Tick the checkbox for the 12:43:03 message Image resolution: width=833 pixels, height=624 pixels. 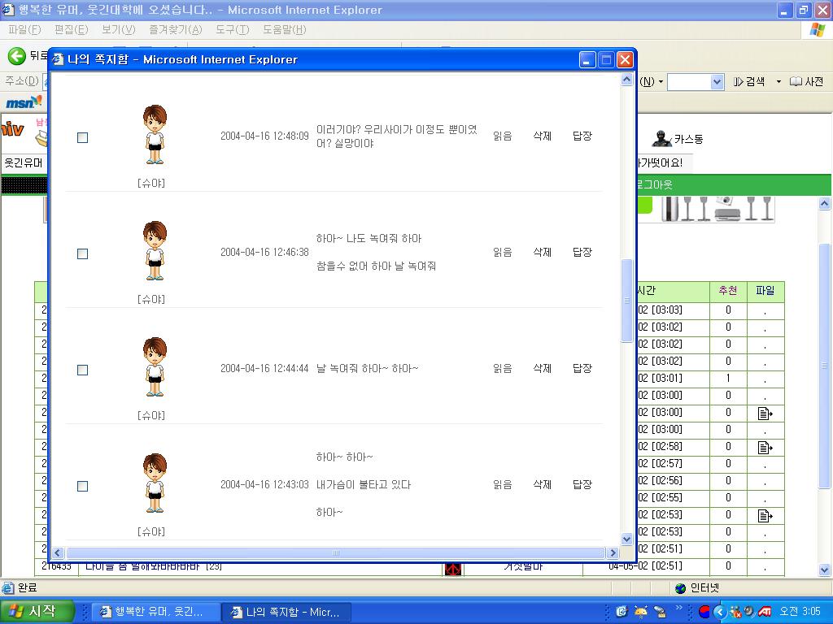[82, 486]
